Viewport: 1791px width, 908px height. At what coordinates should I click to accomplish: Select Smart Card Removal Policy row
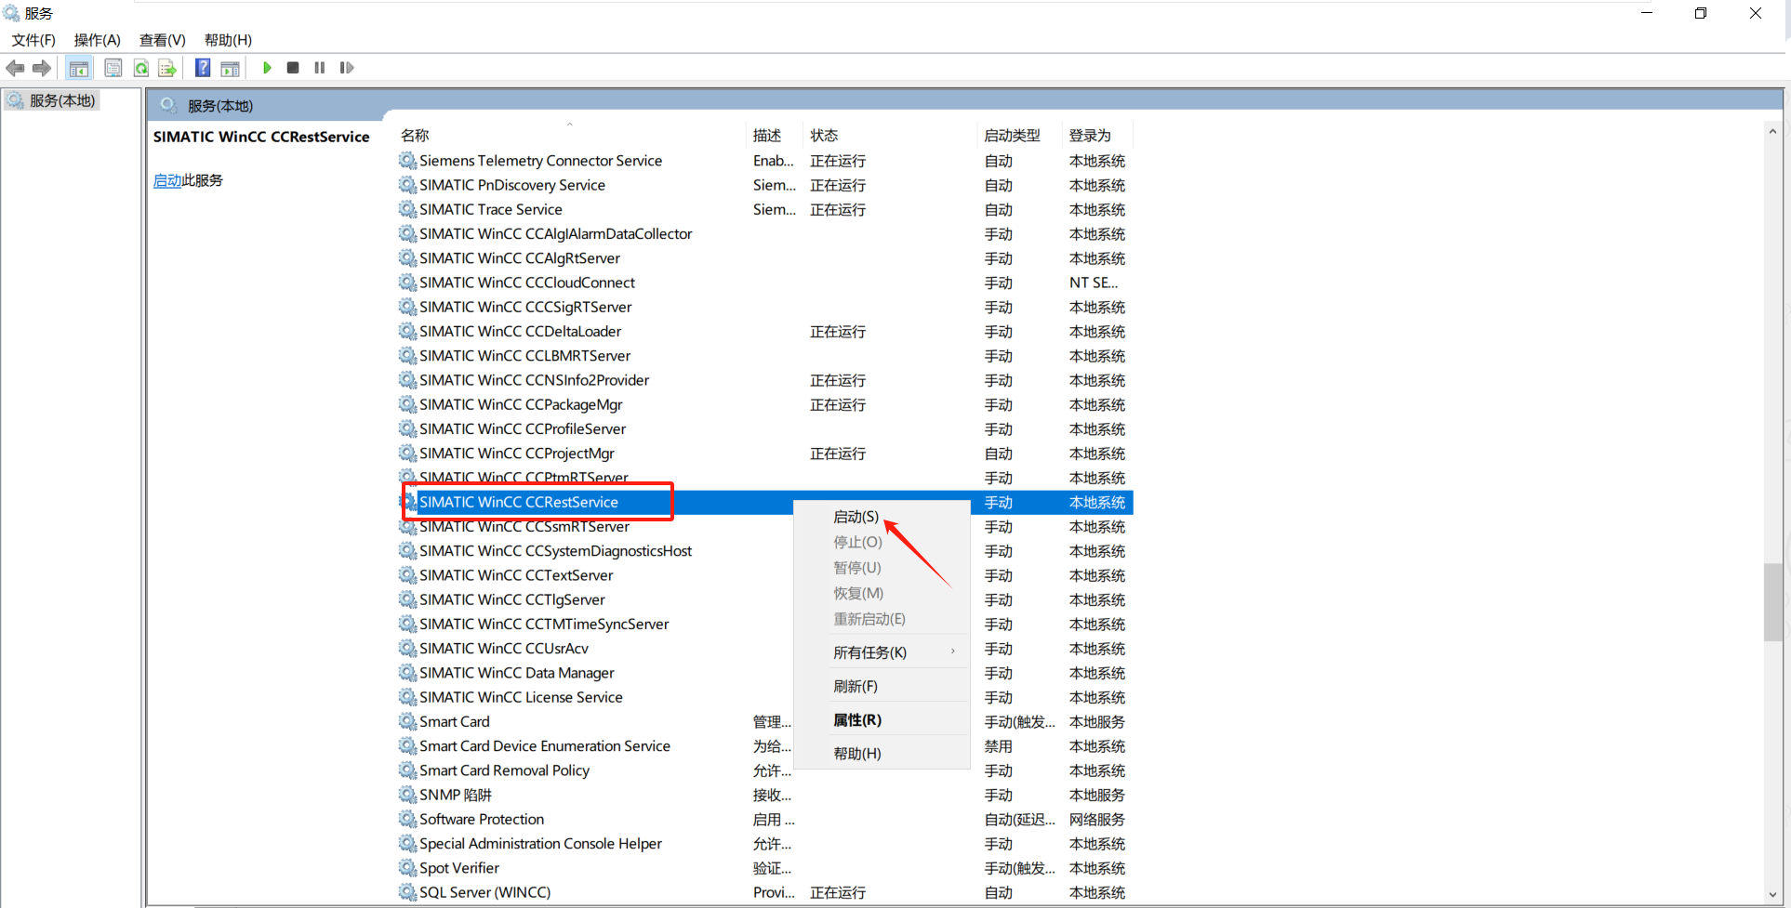click(x=765, y=770)
